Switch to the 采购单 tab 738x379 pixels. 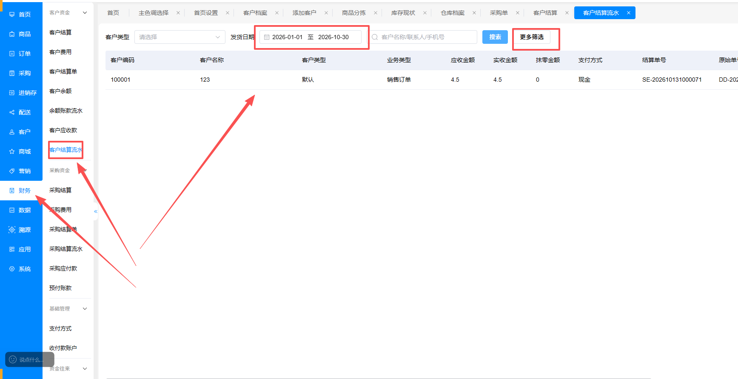click(x=499, y=13)
